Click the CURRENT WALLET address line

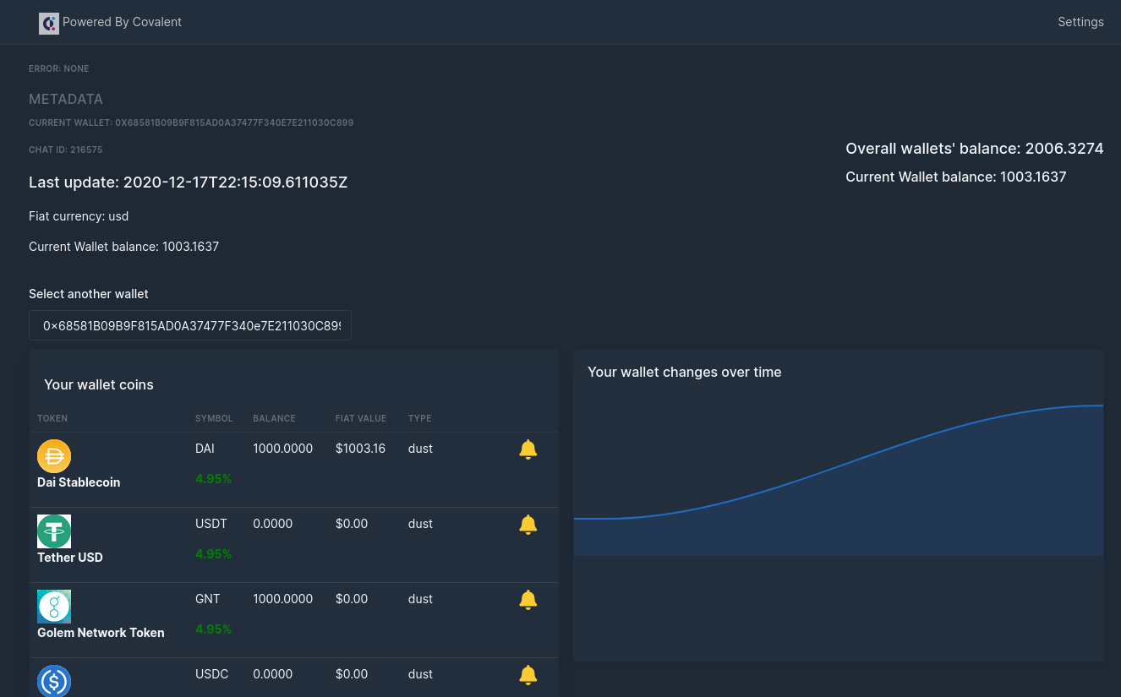click(191, 123)
